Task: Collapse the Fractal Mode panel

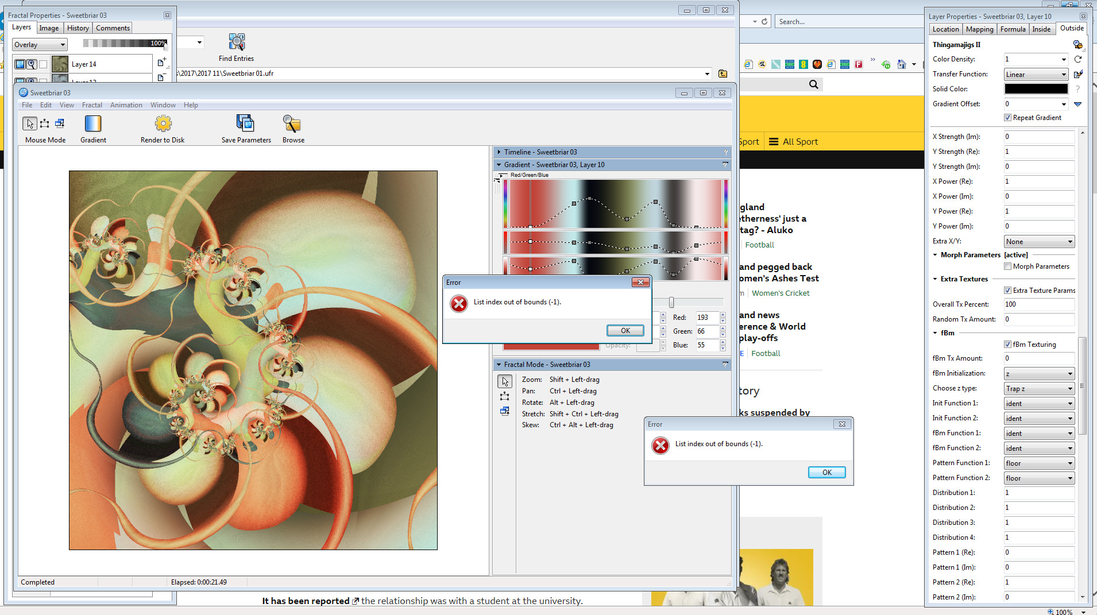Action: pyautogui.click(x=499, y=365)
